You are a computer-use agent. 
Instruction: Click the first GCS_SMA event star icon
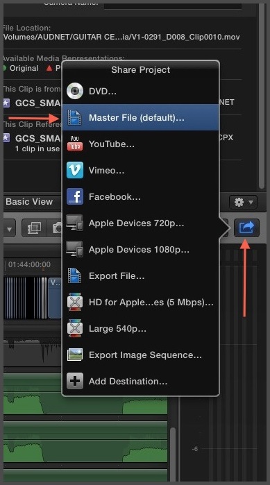click(x=6, y=103)
